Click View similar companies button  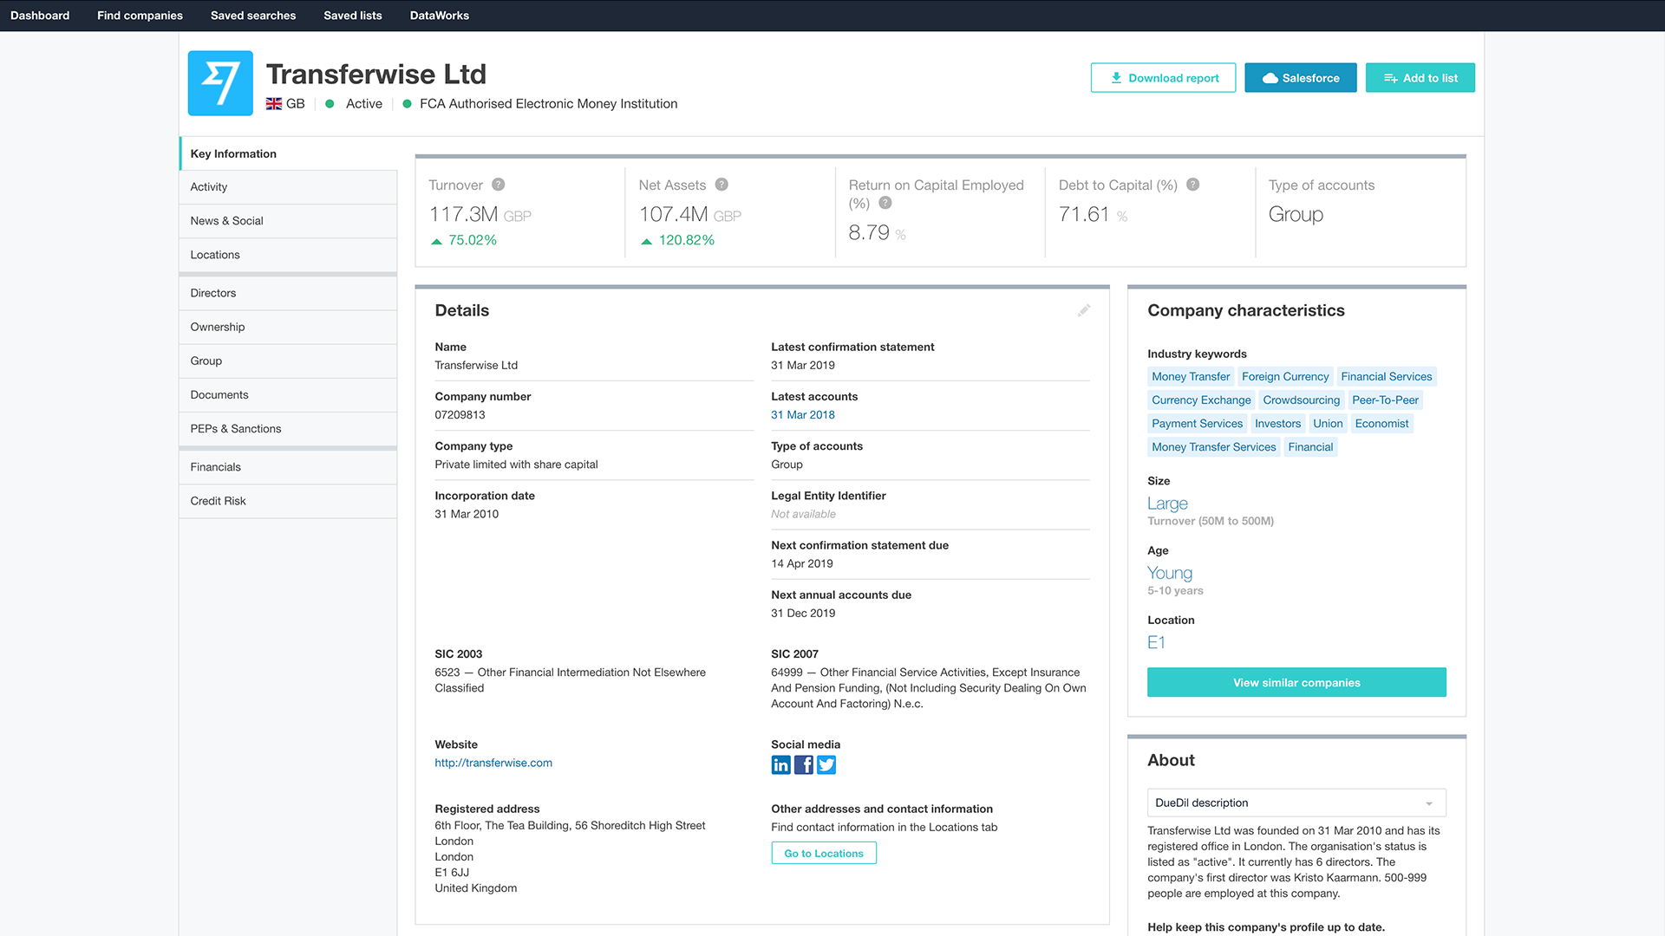[x=1296, y=683]
